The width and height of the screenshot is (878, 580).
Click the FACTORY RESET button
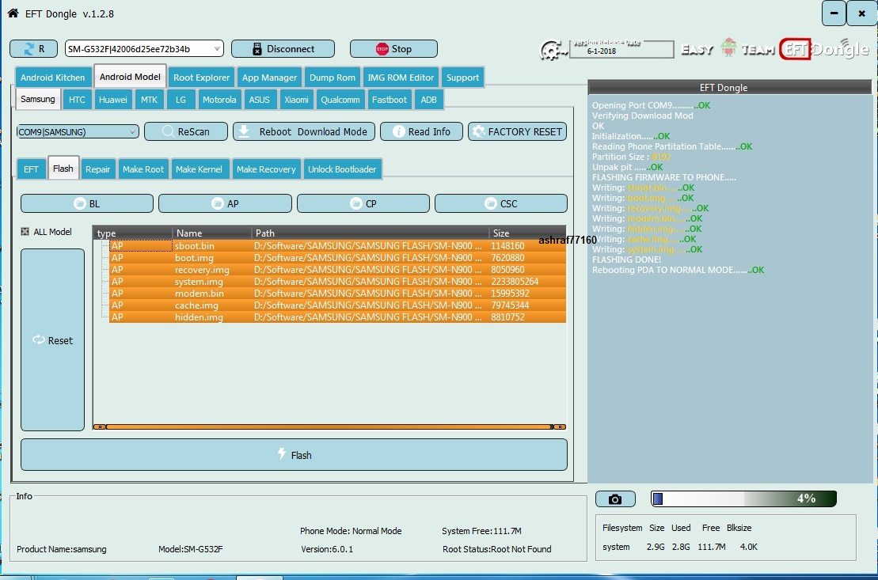(518, 131)
